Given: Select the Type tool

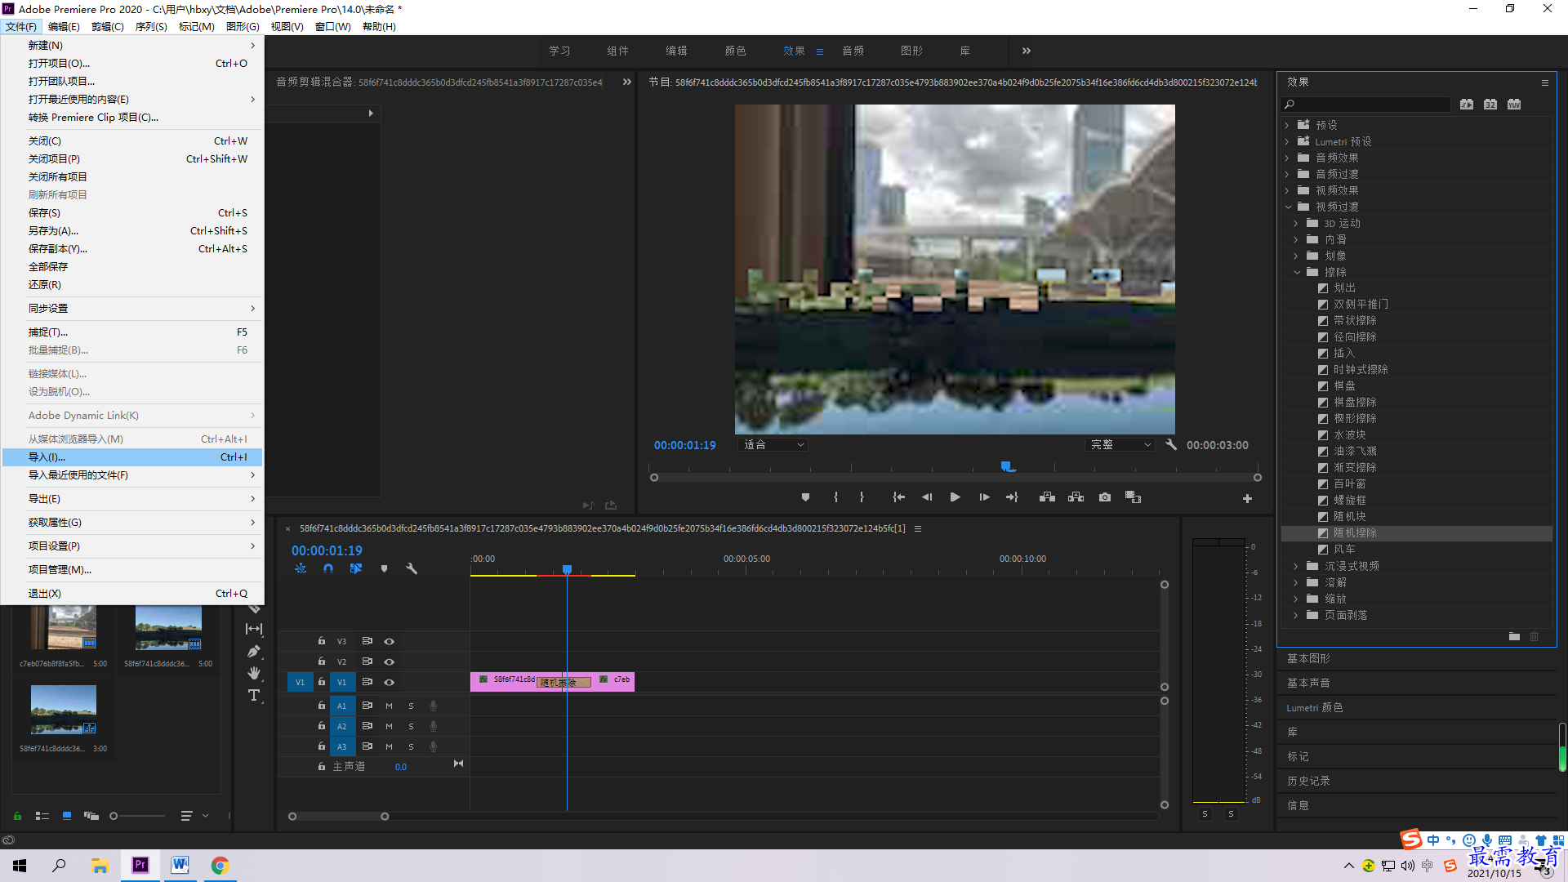Looking at the screenshot, I should click(x=254, y=695).
